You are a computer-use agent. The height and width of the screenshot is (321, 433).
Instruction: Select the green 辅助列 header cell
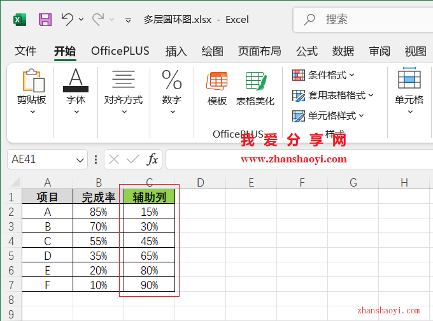pos(150,197)
